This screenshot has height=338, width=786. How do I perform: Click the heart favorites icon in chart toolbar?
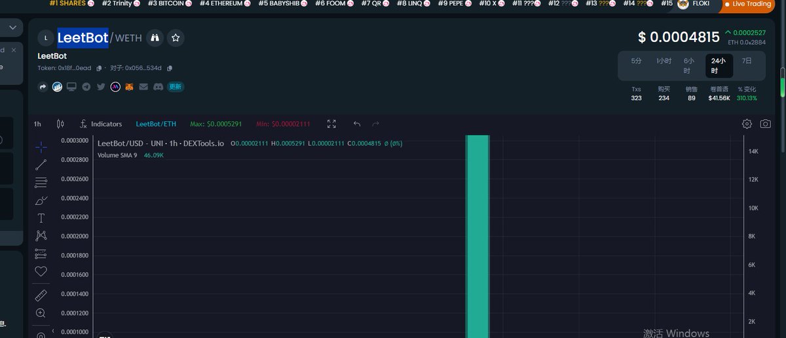point(41,271)
